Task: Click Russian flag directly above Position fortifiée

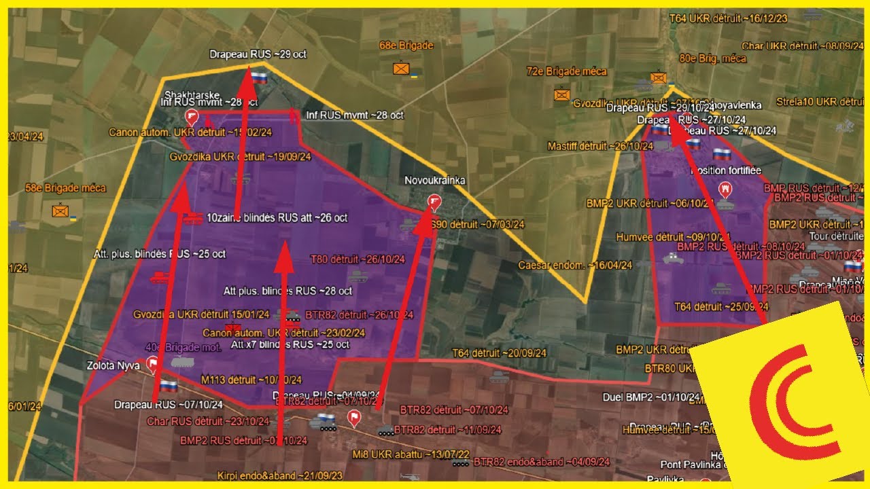Action: (722, 155)
